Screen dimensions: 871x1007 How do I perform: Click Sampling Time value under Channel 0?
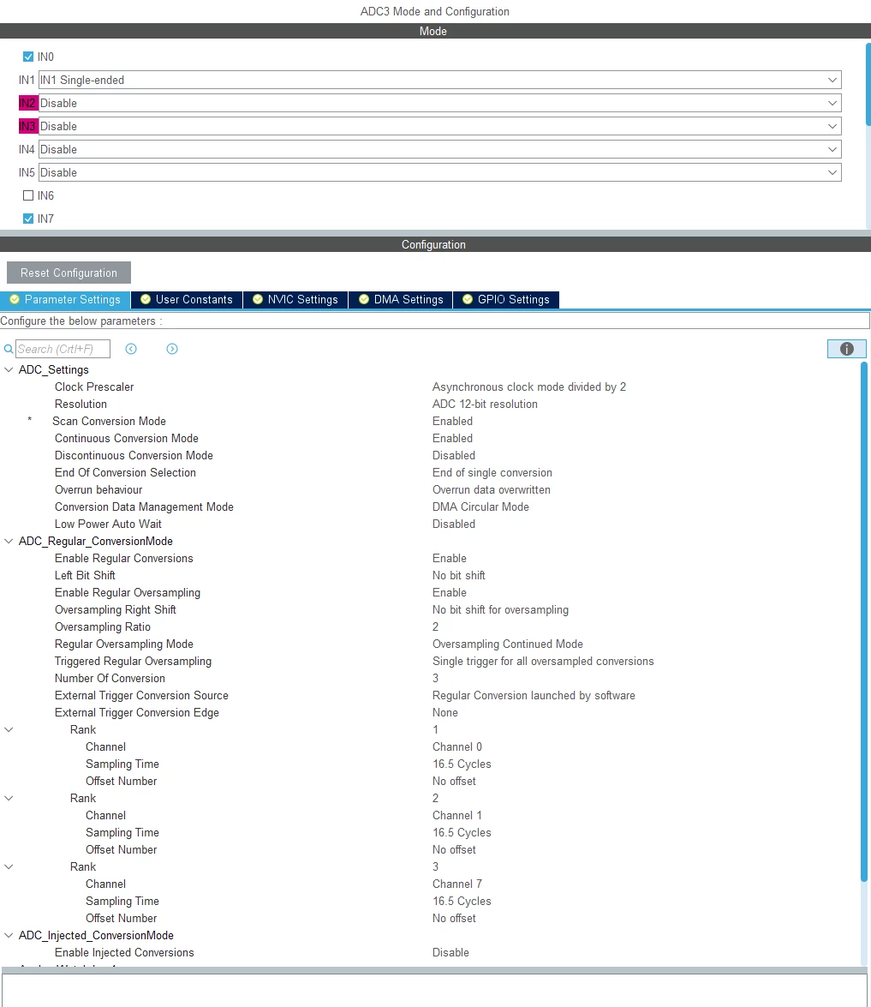[x=462, y=764]
